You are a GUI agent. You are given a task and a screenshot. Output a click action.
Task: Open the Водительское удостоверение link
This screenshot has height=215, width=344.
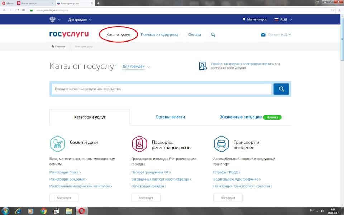[x=237, y=179]
